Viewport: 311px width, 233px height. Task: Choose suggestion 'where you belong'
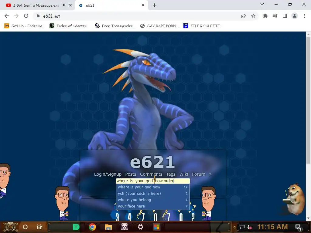coord(153,200)
